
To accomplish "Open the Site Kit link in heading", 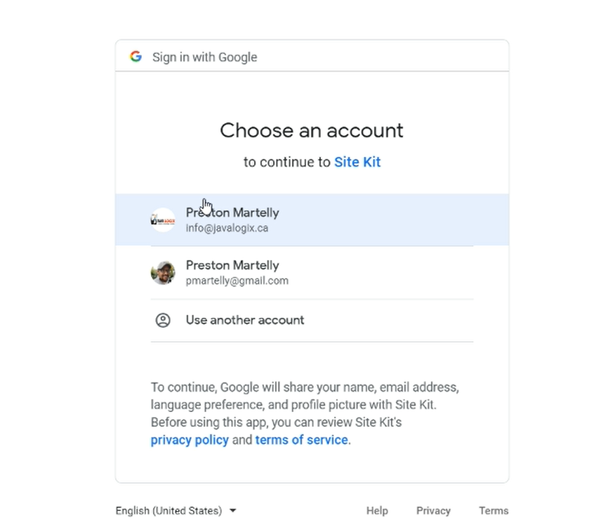I will (357, 162).
